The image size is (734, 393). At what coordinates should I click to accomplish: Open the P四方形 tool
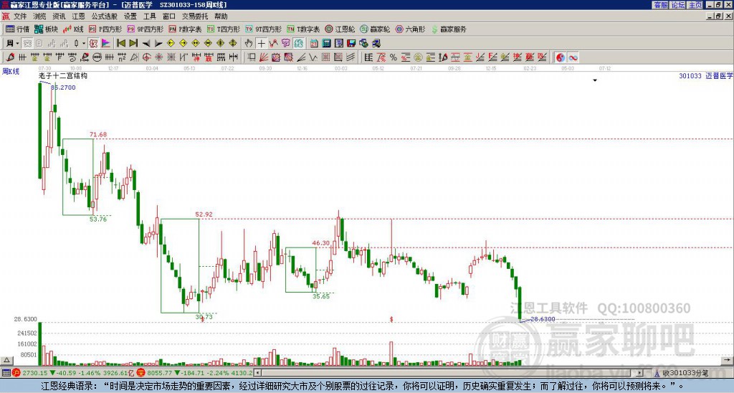[x=106, y=29]
